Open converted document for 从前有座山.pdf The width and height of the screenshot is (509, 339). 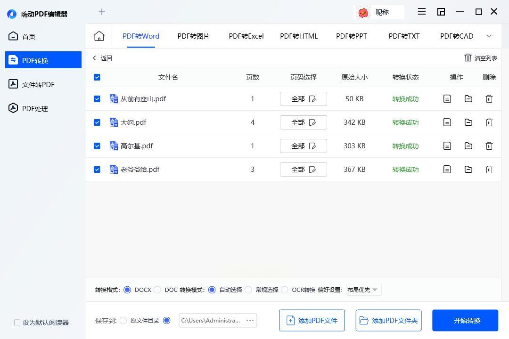(447, 99)
